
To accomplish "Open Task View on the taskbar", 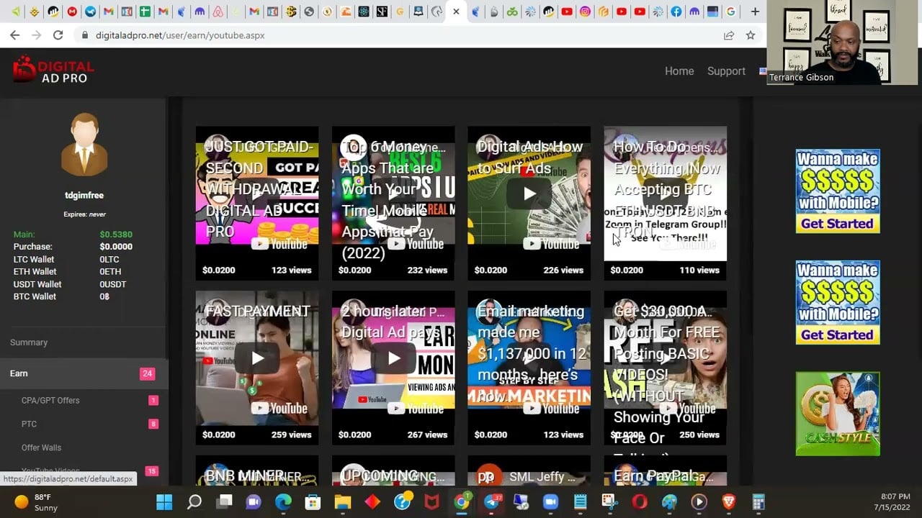I will [x=225, y=501].
